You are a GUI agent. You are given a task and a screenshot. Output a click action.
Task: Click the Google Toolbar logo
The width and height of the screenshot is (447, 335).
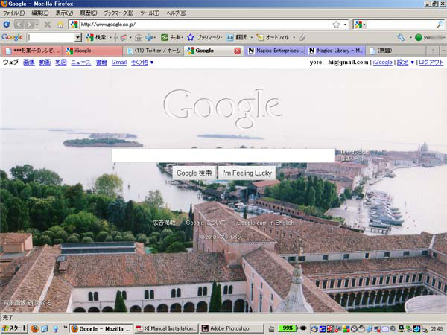tap(12, 37)
